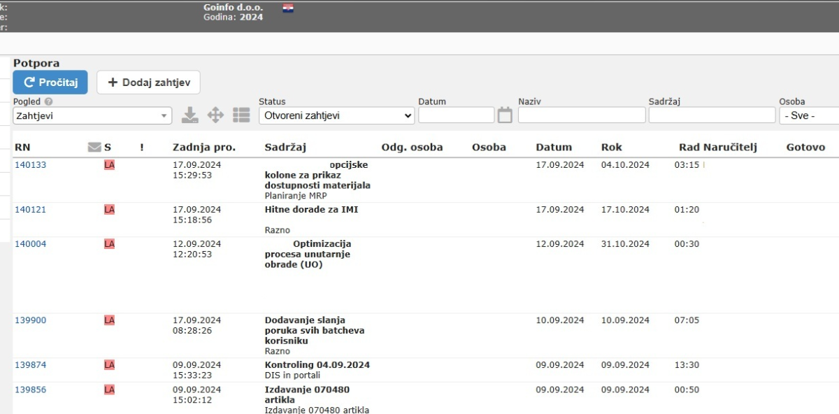Sort by Osoba table column header

[x=489, y=148]
